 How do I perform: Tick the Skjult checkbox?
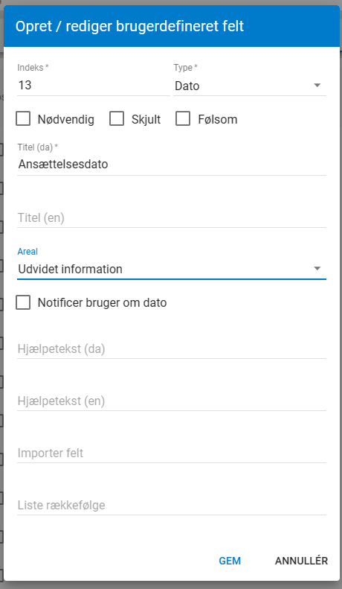(117, 119)
